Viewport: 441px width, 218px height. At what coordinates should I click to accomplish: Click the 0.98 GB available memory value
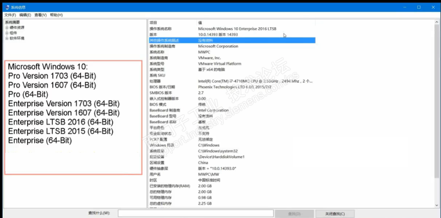click(205, 198)
